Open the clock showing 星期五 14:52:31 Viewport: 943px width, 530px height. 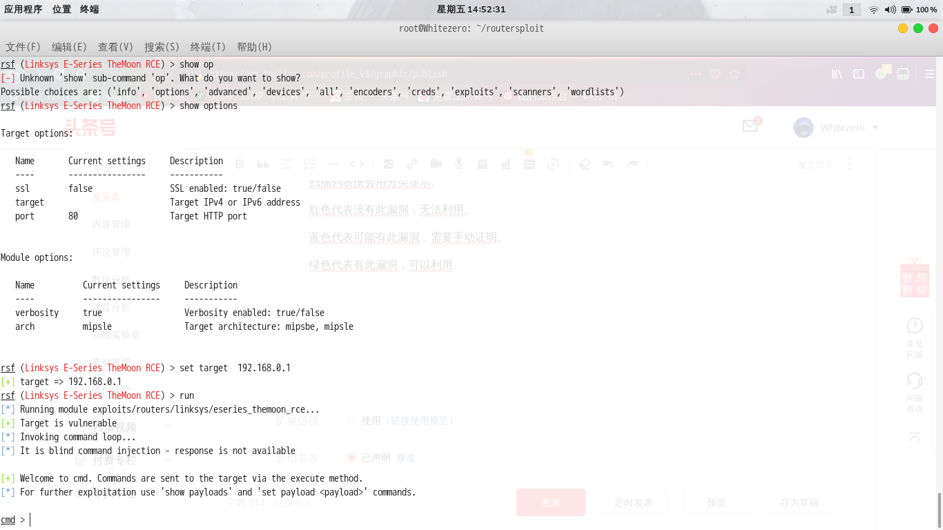471,9
